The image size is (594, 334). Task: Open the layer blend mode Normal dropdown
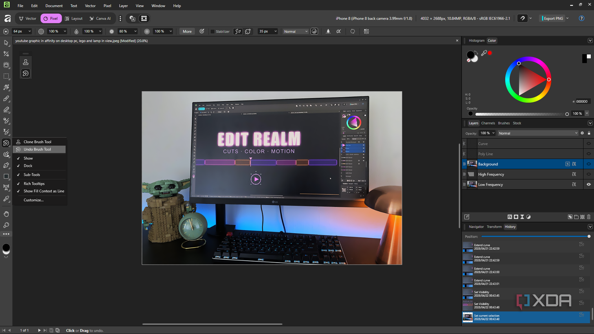pos(538,133)
